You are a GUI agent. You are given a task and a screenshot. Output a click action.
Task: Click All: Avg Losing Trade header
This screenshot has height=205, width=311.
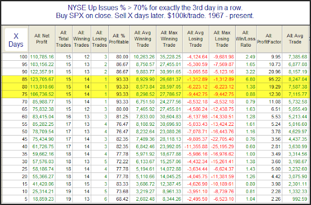point(195,39)
